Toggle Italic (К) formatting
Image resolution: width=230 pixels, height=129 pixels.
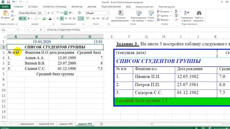(24, 18)
